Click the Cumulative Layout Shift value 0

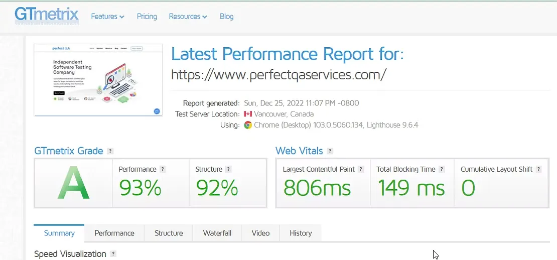tap(468, 188)
